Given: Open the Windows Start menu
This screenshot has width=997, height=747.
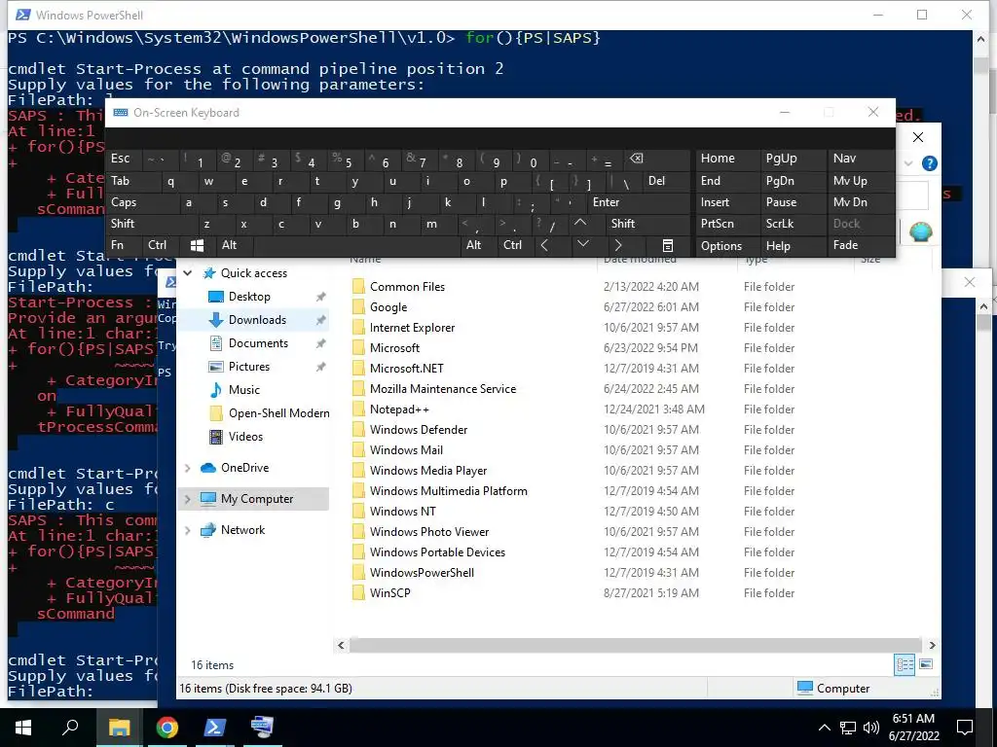Looking at the screenshot, I should coord(23,728).
